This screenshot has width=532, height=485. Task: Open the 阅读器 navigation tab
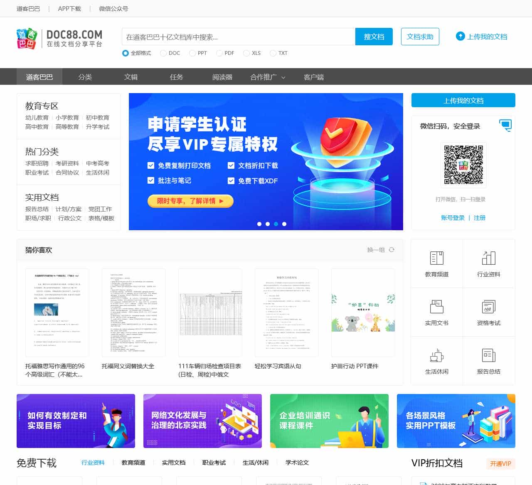click(222, 77)
